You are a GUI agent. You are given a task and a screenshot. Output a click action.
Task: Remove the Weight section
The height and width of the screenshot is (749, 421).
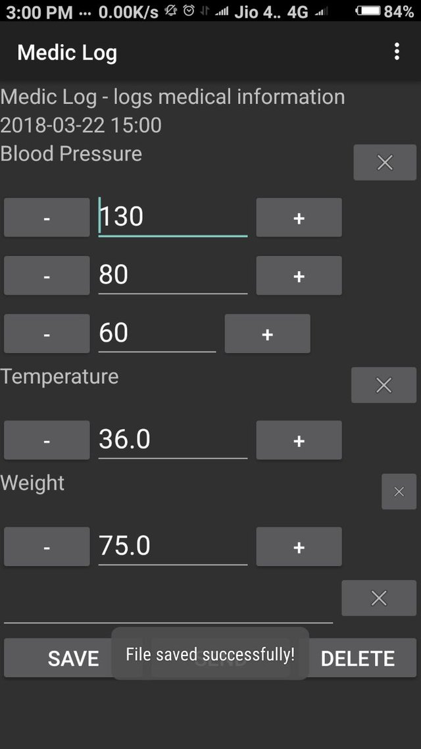click(399, 492)
